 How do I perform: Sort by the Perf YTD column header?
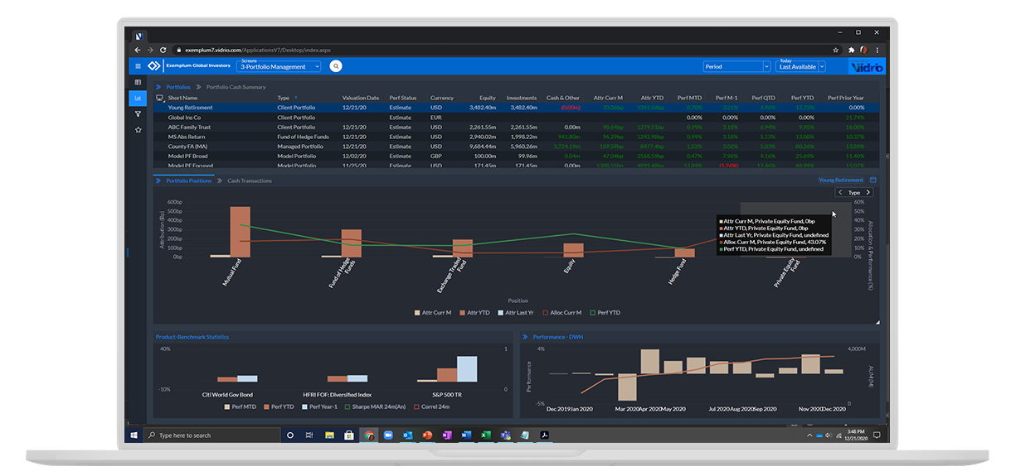coord(802,98)
